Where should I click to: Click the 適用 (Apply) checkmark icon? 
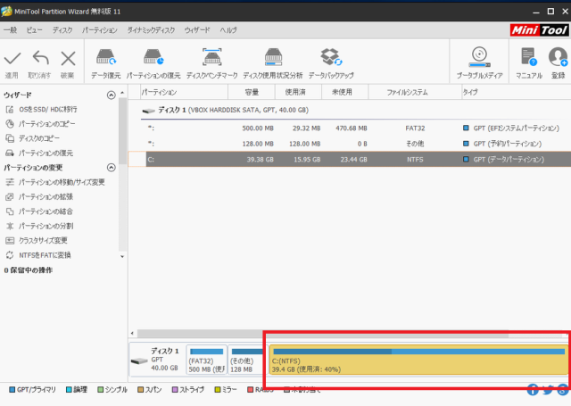pos(12,58)
